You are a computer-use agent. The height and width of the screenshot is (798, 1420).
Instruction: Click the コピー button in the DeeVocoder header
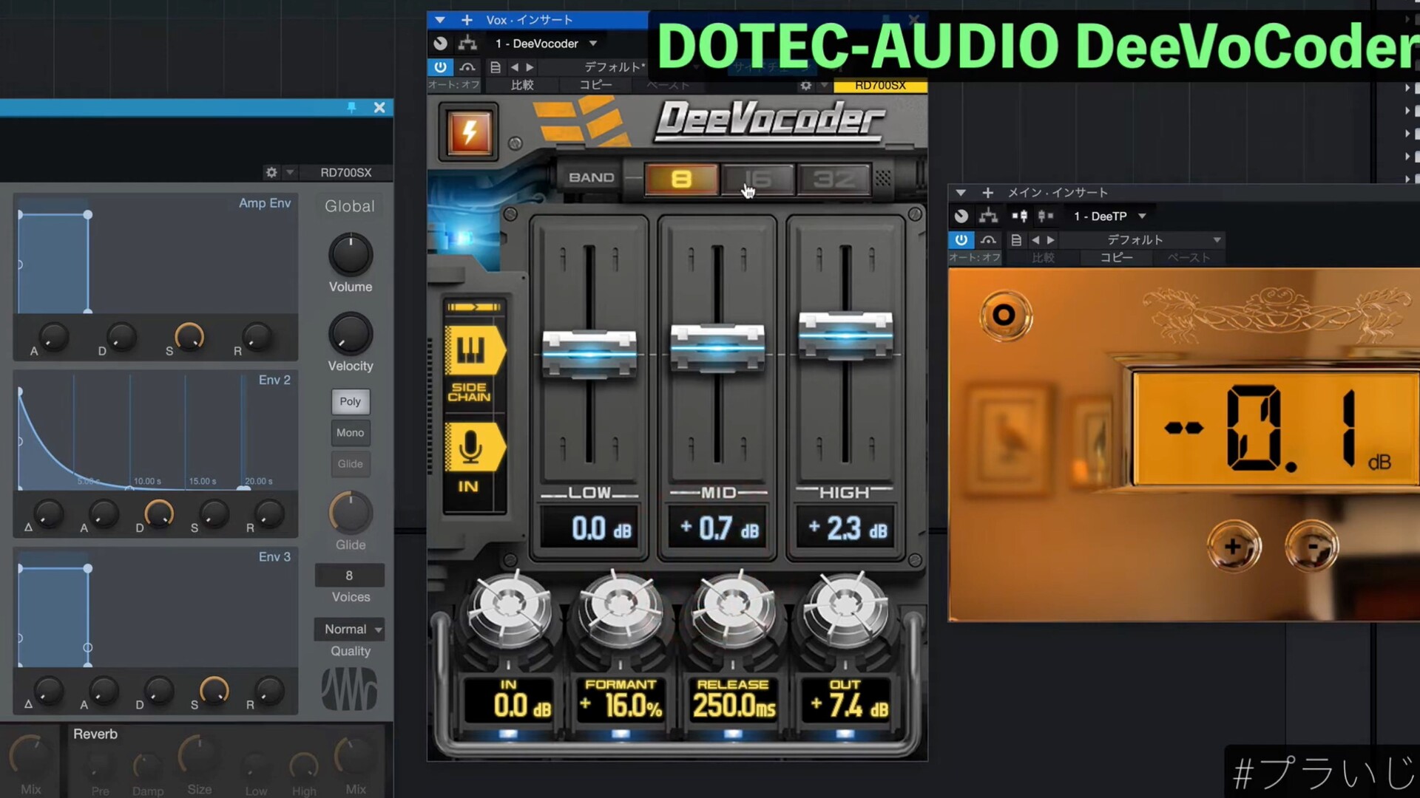[595, 85]
